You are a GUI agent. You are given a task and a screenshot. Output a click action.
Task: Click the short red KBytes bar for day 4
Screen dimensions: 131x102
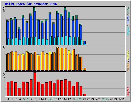pos(19,92)
